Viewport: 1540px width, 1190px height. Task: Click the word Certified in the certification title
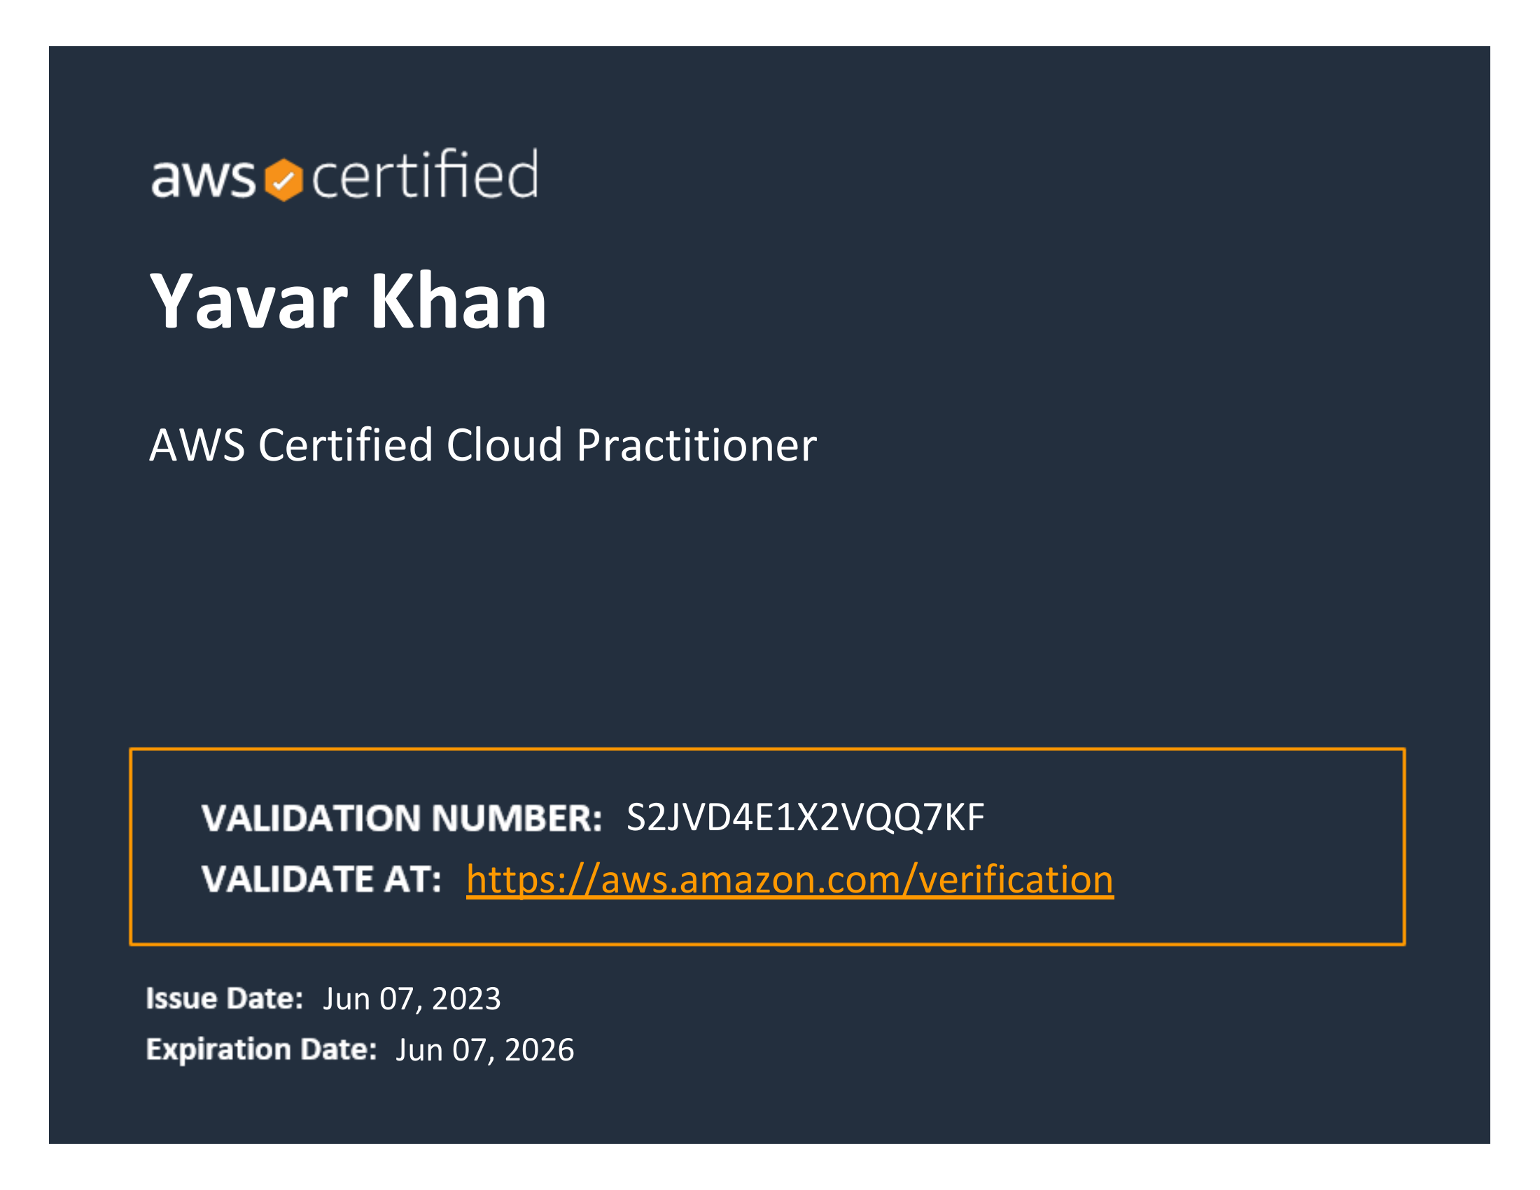point(346,445)
